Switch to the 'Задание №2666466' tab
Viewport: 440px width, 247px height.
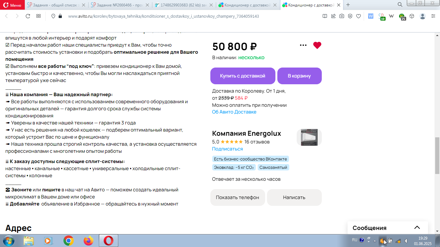pos(120,5)
